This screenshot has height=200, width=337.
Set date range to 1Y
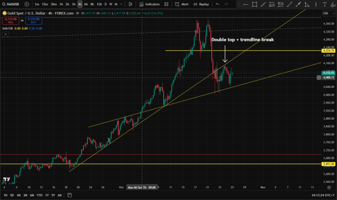pos(47,195)
